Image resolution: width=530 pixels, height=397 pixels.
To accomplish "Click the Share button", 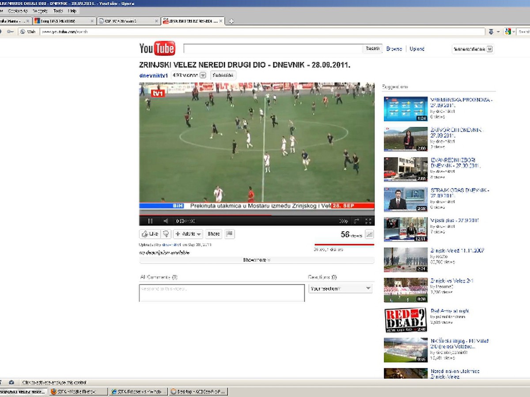I will pyautogui.click(x=214, y=234).
